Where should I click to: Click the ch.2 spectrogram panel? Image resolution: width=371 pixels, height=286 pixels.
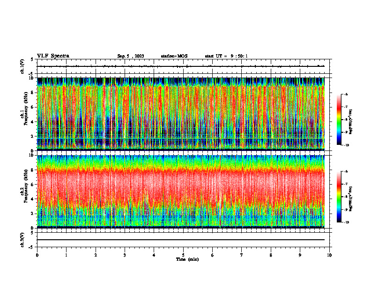tap(181, 192)
